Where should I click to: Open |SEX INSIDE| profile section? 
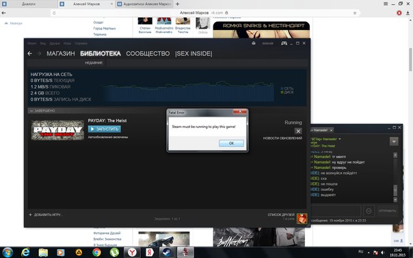[194, 53]
